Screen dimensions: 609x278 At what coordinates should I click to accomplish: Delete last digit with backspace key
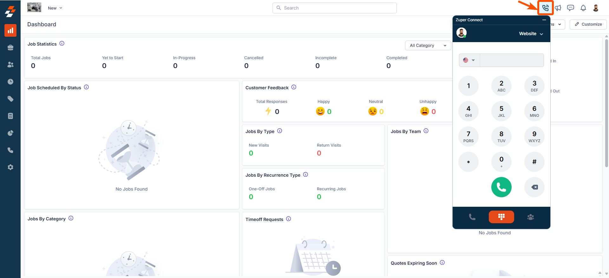coord(534,187)
